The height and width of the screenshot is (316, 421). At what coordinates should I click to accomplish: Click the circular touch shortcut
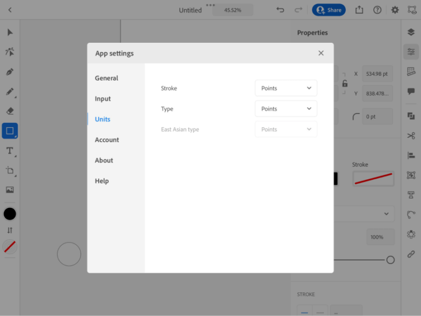tap(69, 254)
